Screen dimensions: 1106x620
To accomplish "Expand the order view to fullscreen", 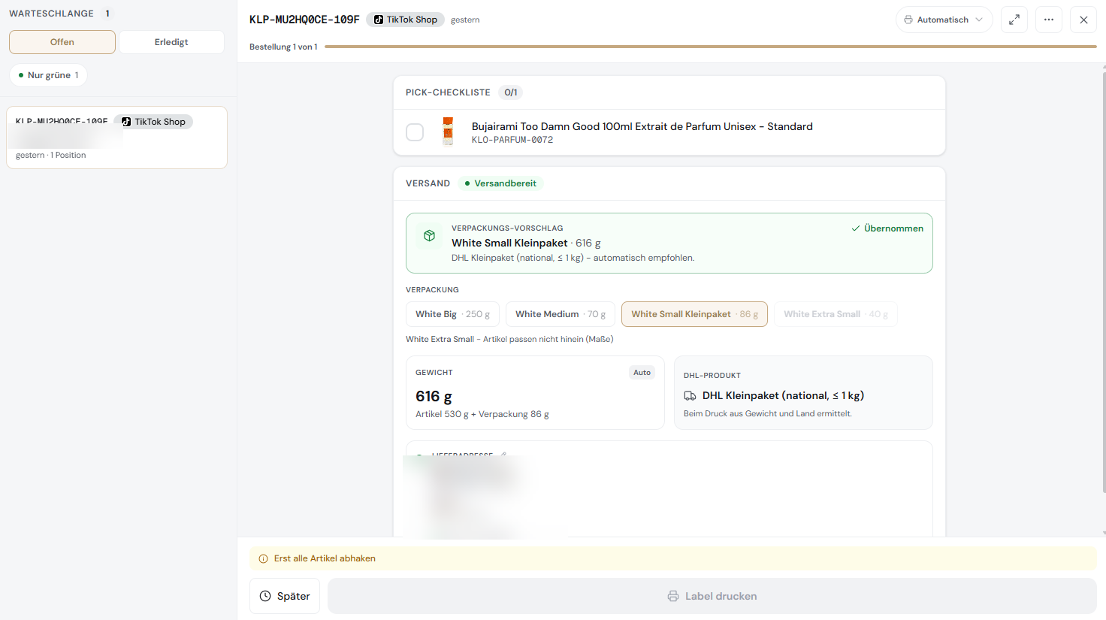I will coord(1014,20).
